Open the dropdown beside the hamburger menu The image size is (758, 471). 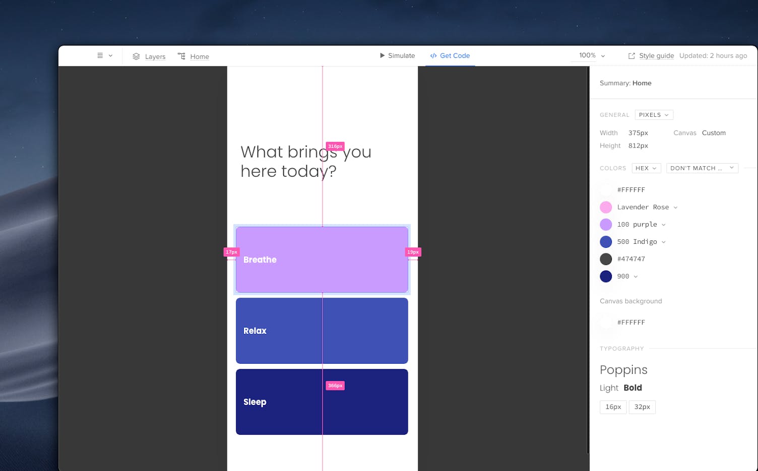tap(111, 55)
